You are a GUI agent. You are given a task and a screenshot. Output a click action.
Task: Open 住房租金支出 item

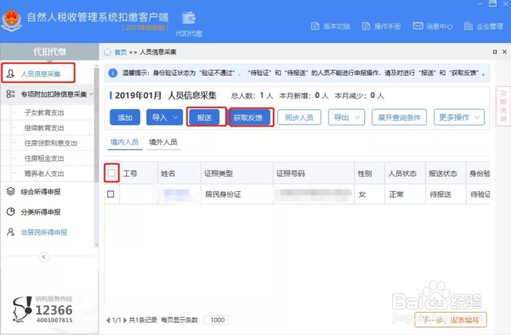click(x=44, y=158)
